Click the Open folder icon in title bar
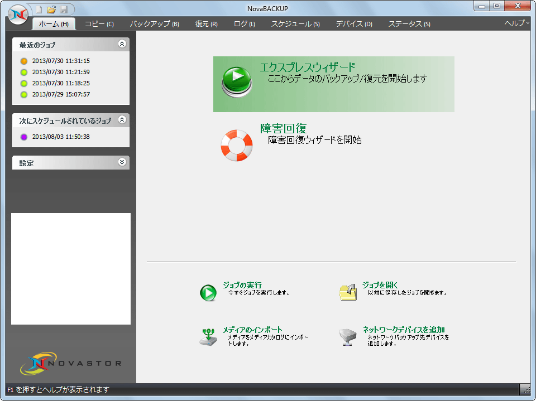This screenshot has width=536, height=401. (51, 9)
